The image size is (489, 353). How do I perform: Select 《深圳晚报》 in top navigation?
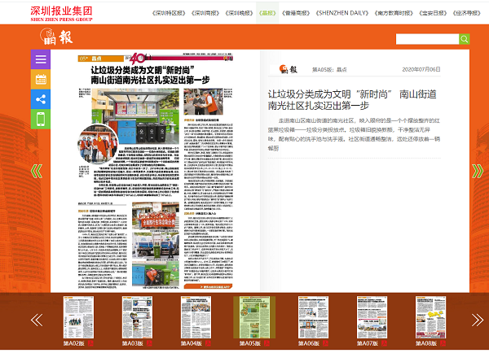(x=240, y=13)
